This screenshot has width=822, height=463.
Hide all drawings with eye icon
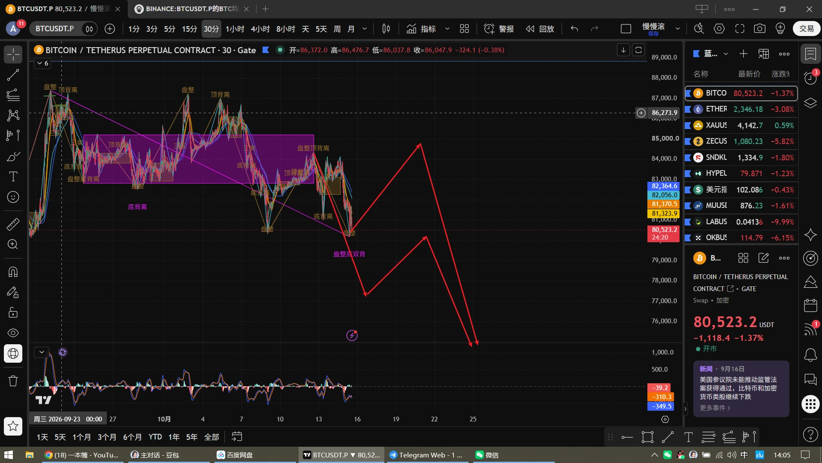click(13, 333)
